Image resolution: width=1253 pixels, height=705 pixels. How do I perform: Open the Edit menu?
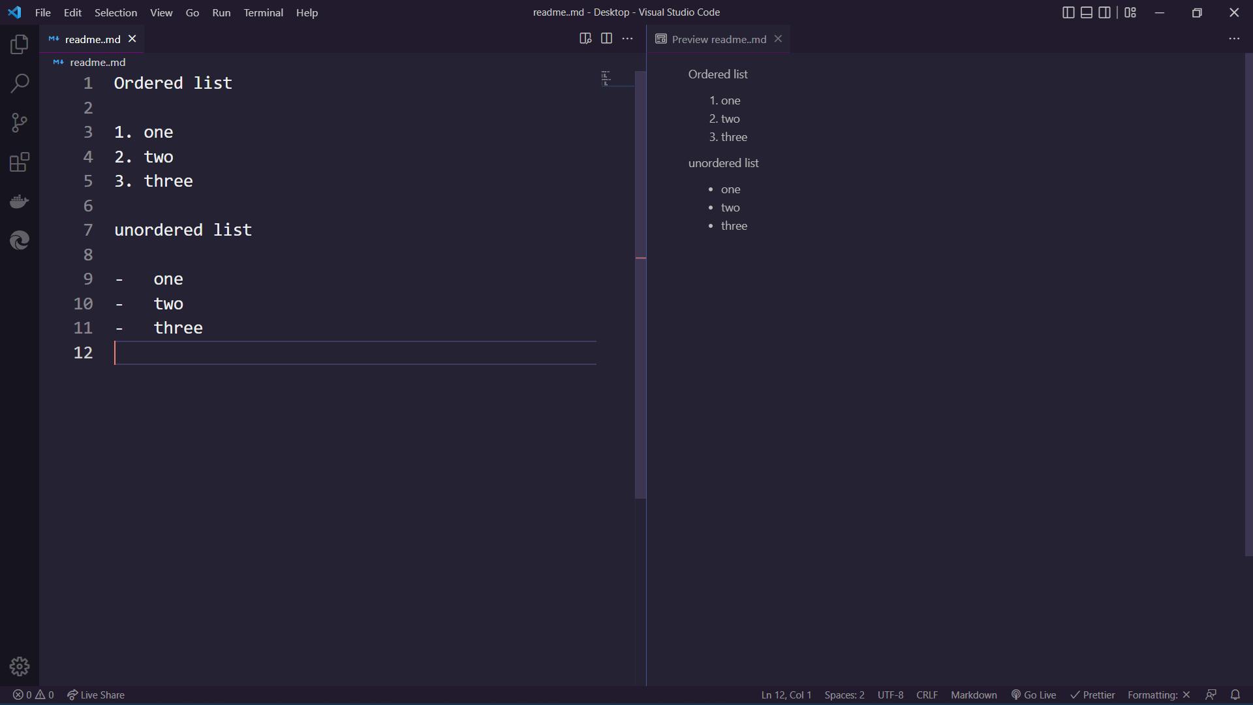[x=72, y=12]
